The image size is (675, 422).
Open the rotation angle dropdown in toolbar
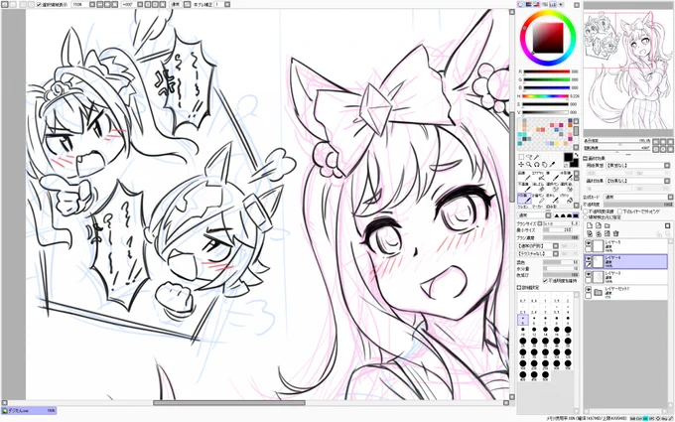point(140,4)
